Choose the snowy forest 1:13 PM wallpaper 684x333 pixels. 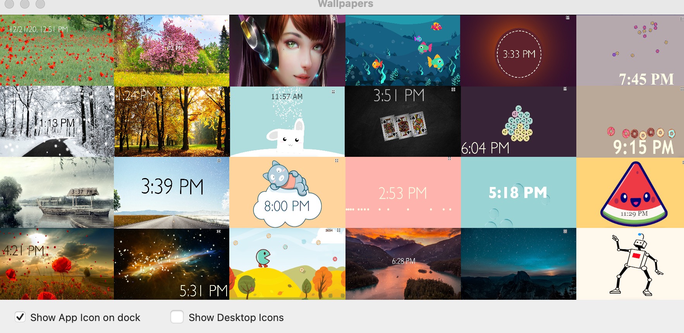tap(57, 121)
